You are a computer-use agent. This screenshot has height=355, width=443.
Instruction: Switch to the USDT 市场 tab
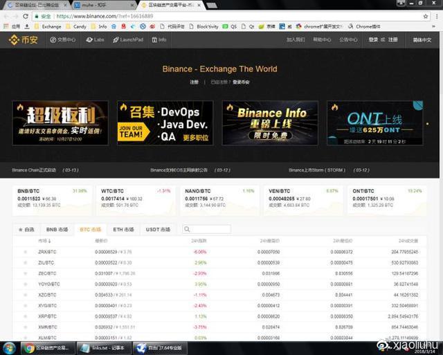(x=157, y=229)
